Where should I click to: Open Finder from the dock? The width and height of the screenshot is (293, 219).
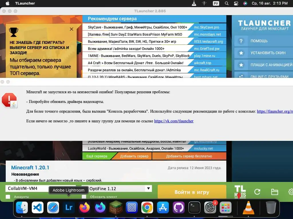[x=22, y=208]
